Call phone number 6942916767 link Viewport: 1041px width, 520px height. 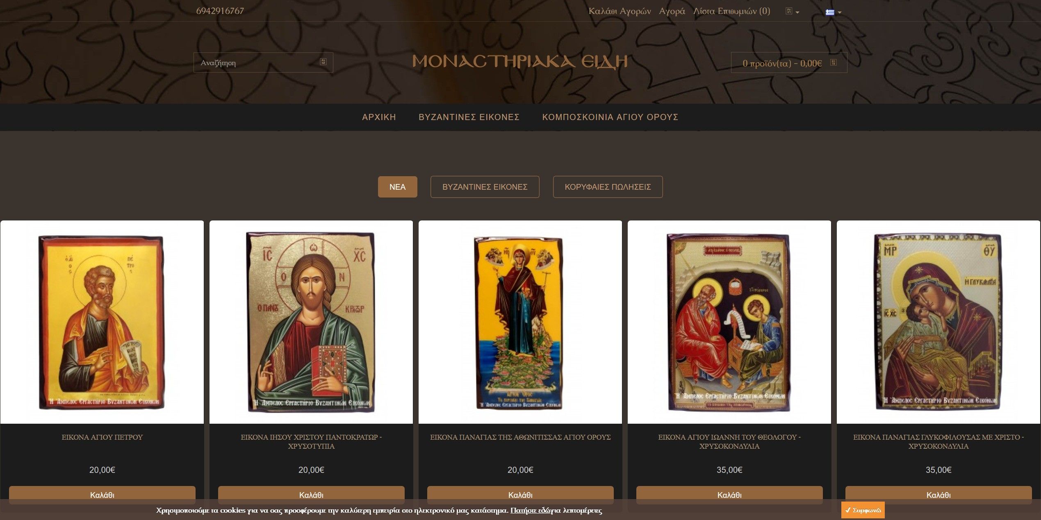[220, 11]
